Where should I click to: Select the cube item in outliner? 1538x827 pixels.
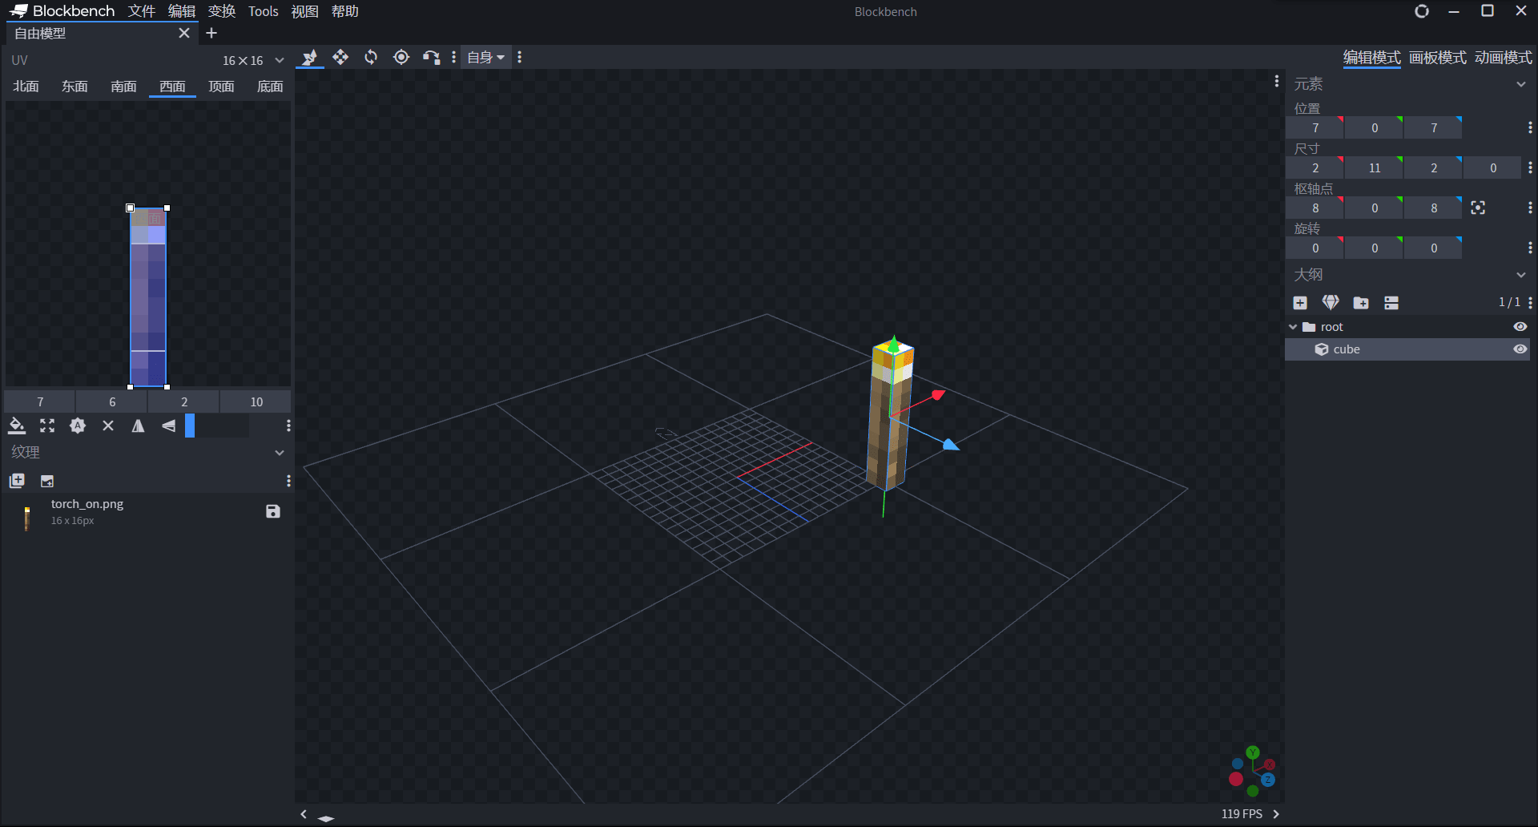pyautogui.click(x=1407, y=349)
